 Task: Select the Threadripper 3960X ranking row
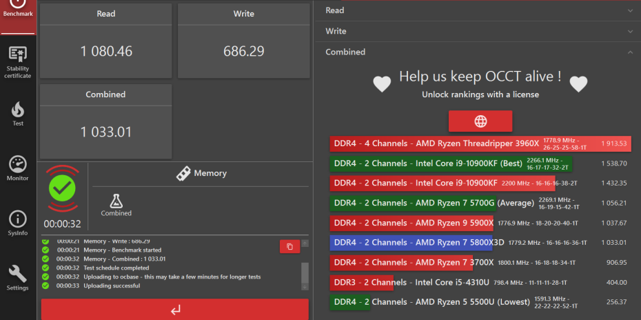click(480, 143)
